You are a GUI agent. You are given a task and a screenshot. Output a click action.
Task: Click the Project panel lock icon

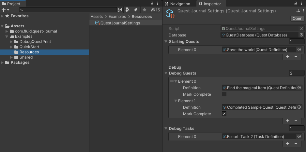(152, 3)
